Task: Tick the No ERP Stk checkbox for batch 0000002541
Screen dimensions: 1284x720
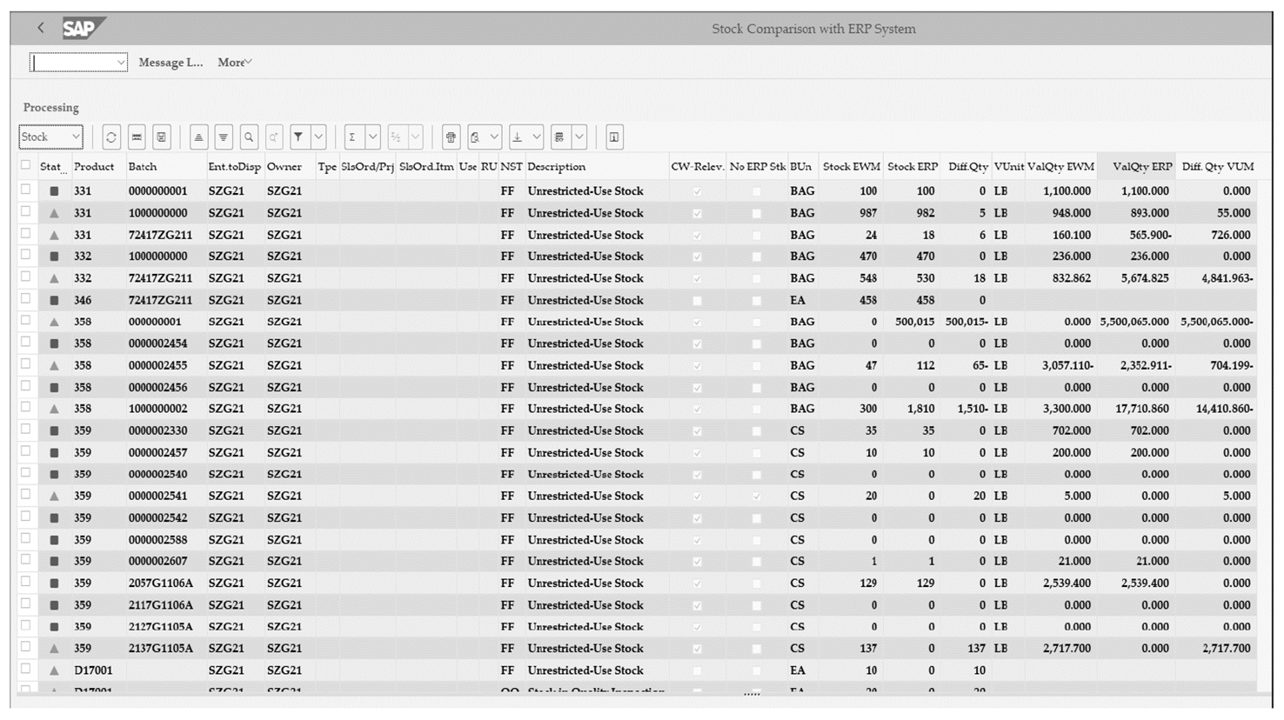Action: click(x=755, y=496)
